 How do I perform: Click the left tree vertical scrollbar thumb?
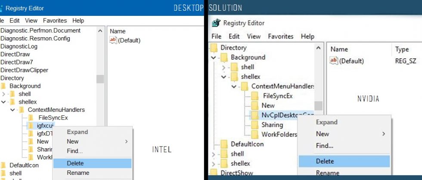(100, 79)
